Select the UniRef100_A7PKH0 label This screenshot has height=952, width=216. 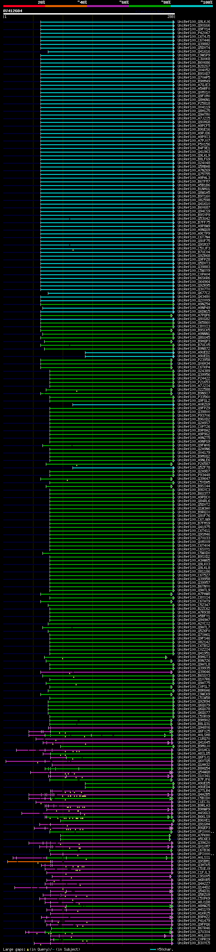tap(194, 835)
